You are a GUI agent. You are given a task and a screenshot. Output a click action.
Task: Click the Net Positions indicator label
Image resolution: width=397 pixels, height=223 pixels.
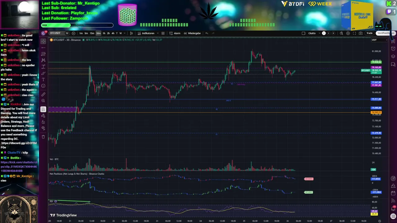click(x=77, y=174)
